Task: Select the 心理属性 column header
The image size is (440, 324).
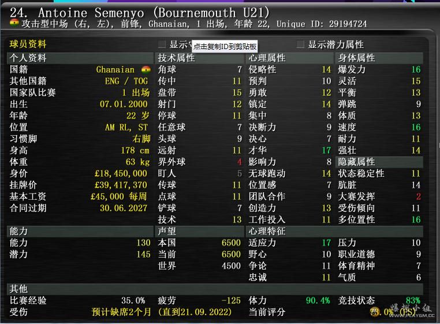Action: point(290,58)
